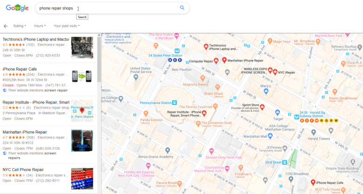Viewport: 363px width, 194px height.
Task: Click the JCPenney map icon
Action: point(285,148)
